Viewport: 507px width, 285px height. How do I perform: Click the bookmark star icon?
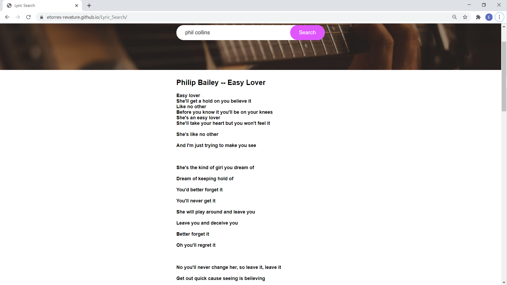tap(466, 17)
